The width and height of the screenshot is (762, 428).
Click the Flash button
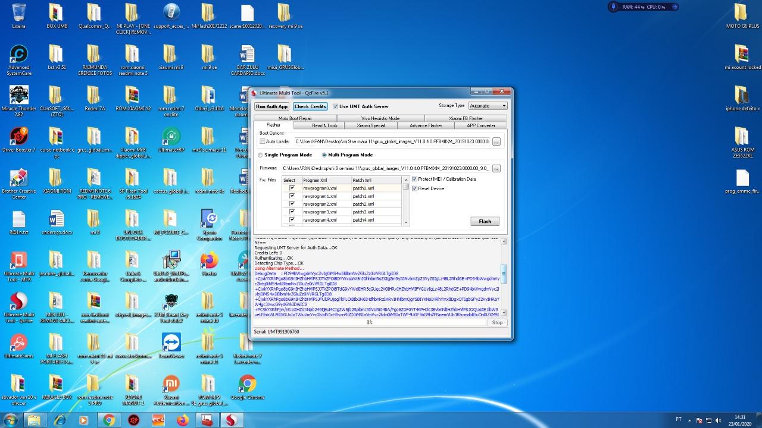point(485,221)
